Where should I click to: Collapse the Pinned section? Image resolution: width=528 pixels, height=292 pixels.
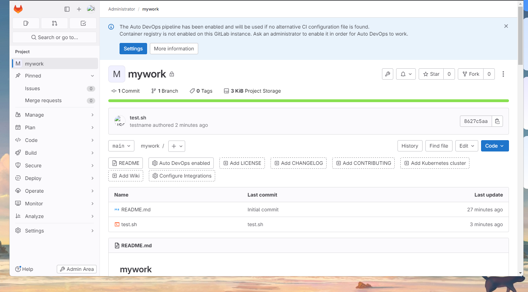pyautogui.click(x=92, y=76)
